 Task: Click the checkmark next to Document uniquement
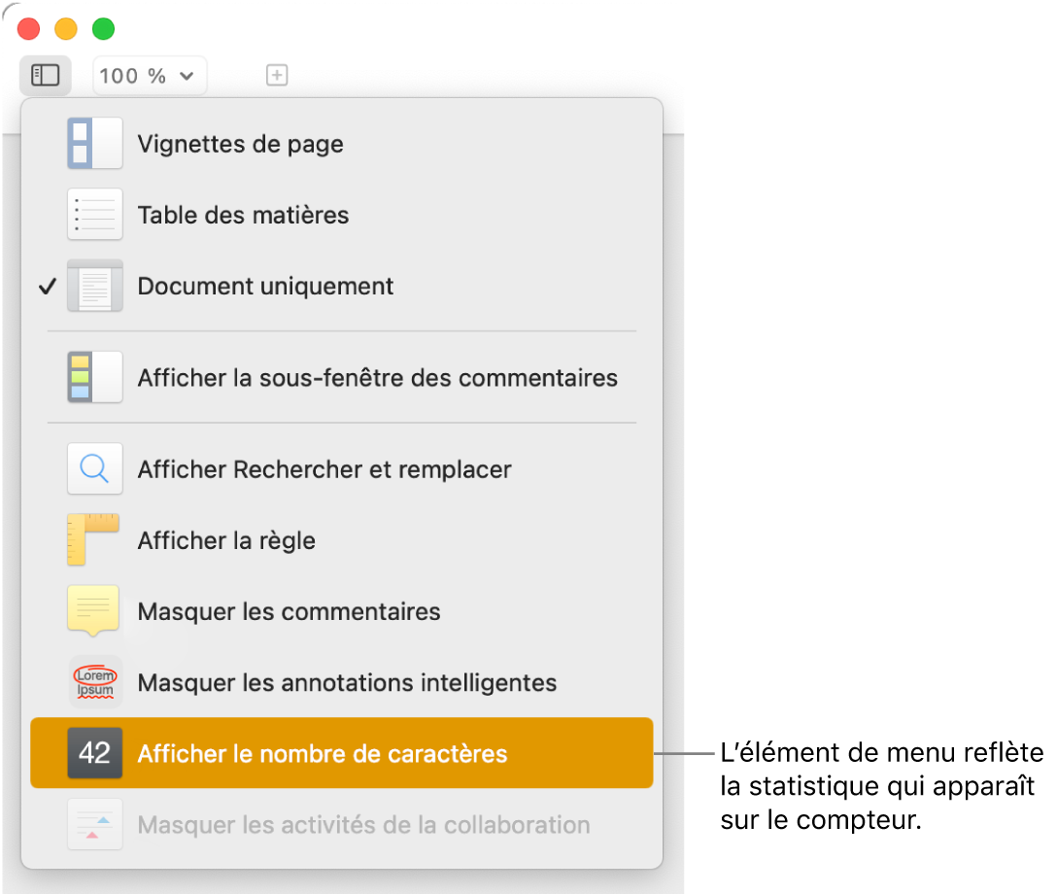click(47, 286)
